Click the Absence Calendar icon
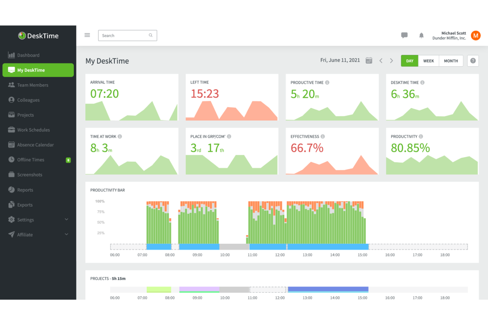Viewport: 488px width, 325px height. coord(12,145)
